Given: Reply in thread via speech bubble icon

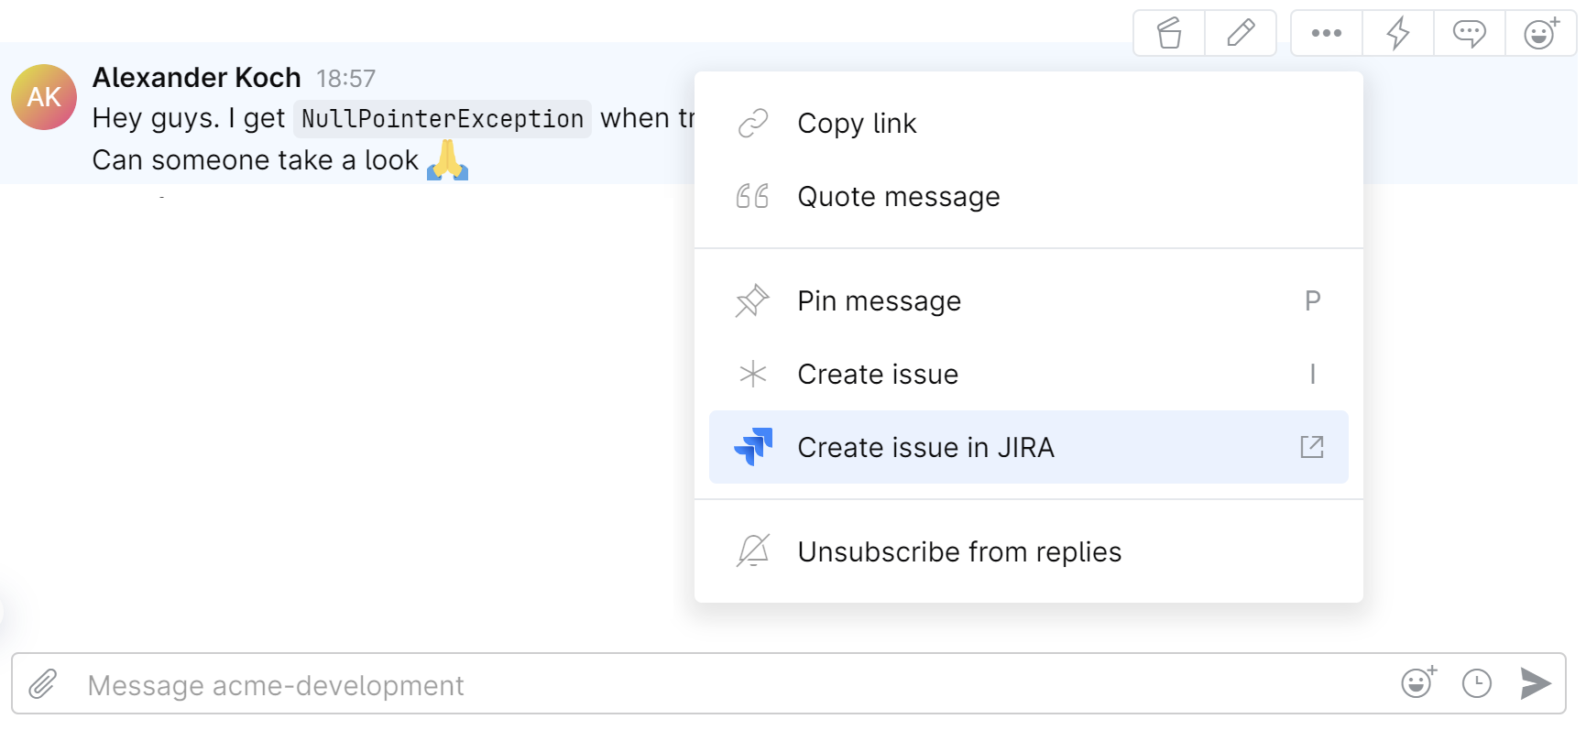Looking at the screenshot, I should (1469, 34).
